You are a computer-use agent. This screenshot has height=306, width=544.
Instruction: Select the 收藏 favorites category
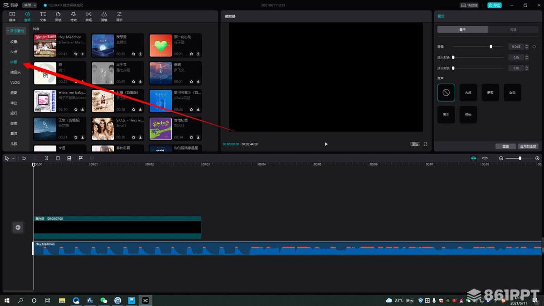coord(14,42)
